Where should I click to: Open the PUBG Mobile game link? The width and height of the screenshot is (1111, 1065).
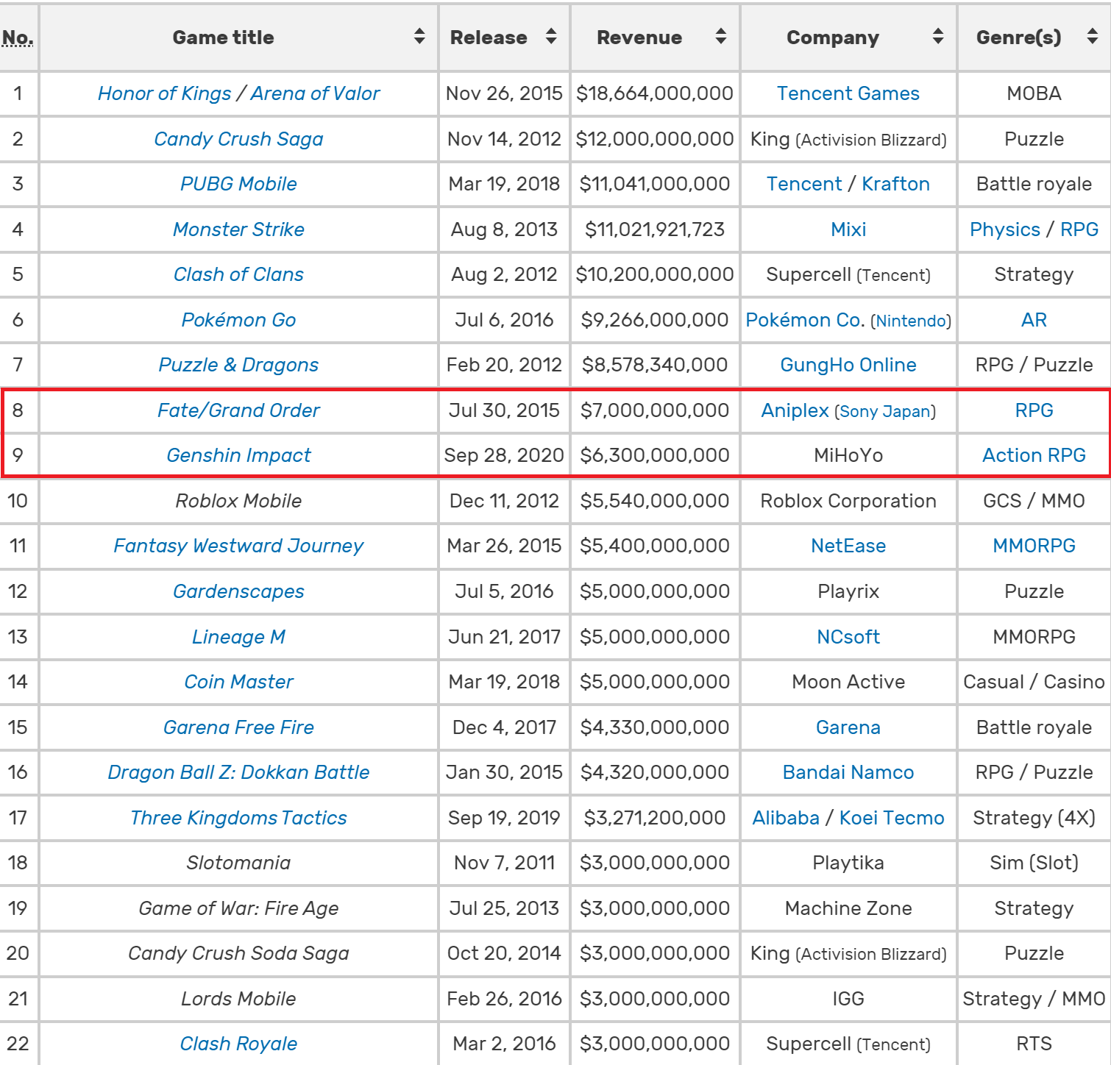pos(238,184)
